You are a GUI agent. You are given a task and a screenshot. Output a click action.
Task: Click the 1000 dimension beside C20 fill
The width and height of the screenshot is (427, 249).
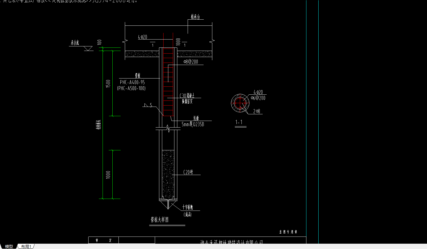point(108,175)
